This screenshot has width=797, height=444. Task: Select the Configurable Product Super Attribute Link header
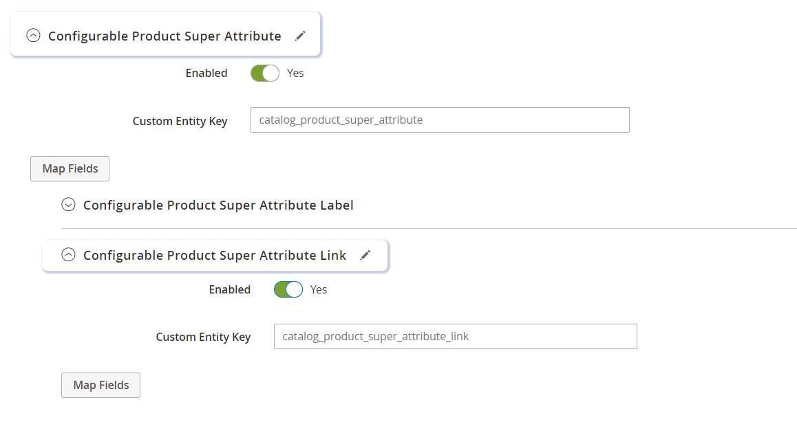click(x=213, y=255)
